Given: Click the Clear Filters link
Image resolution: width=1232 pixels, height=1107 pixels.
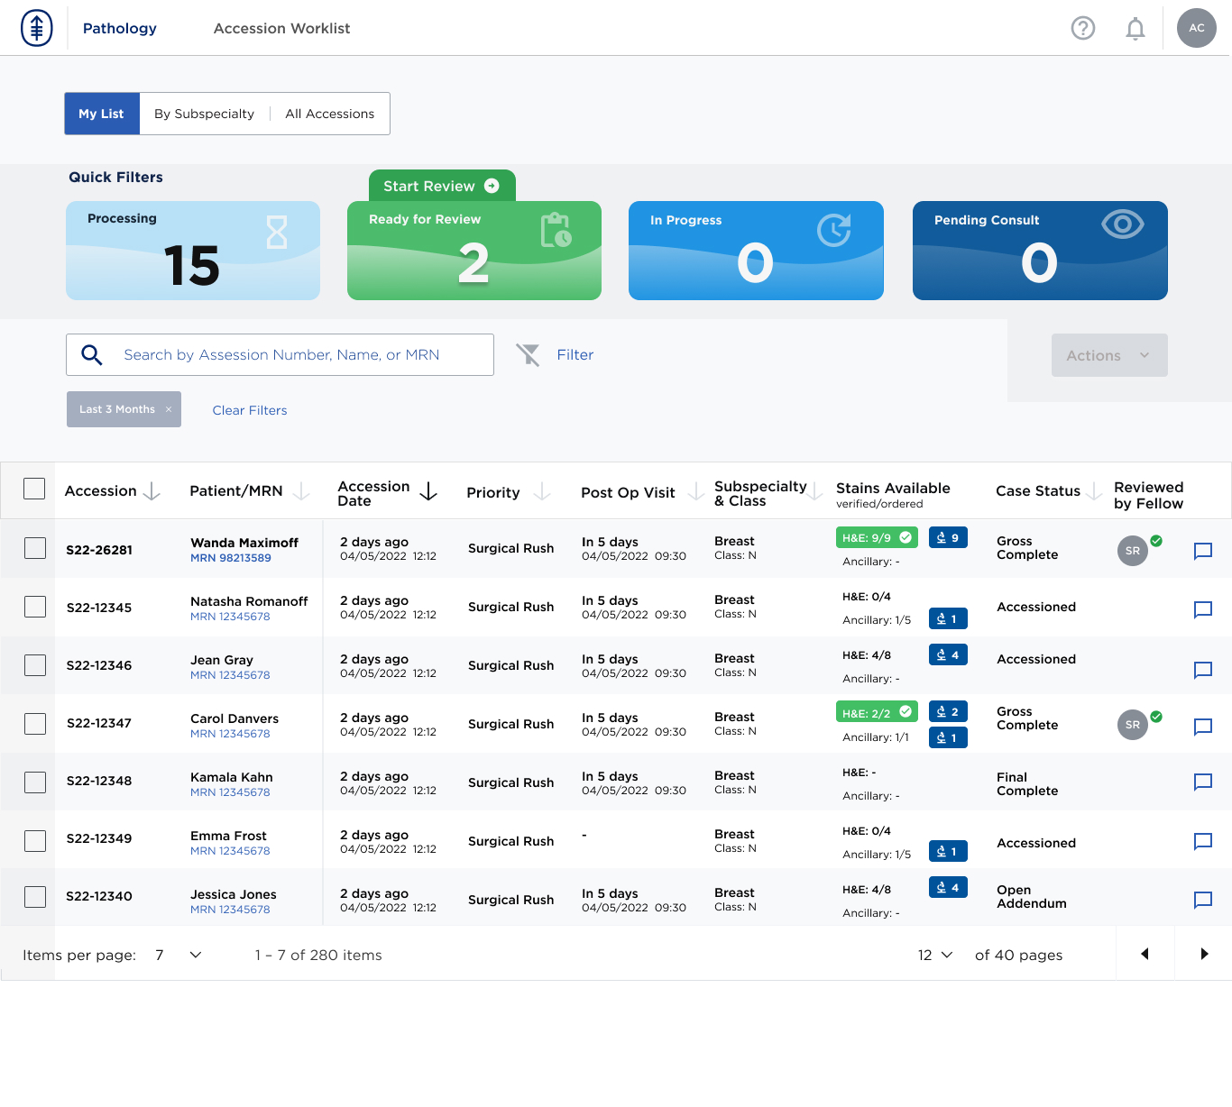Looking at the screenshot, I should tap(250, 410).
